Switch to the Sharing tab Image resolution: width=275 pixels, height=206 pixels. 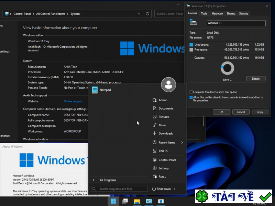pos(231,13)
